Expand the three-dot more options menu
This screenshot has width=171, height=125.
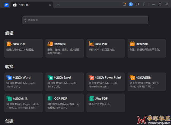pos(144,4)
